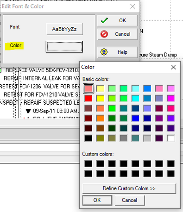This screenshot has height=212, width=183.
Task: Select the 'RETEST FOR FCV-1210 VALVE' activity text
Action: tap(42, 94)
